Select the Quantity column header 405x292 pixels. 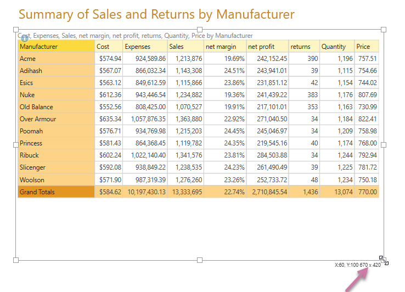(x=337, y=47)
